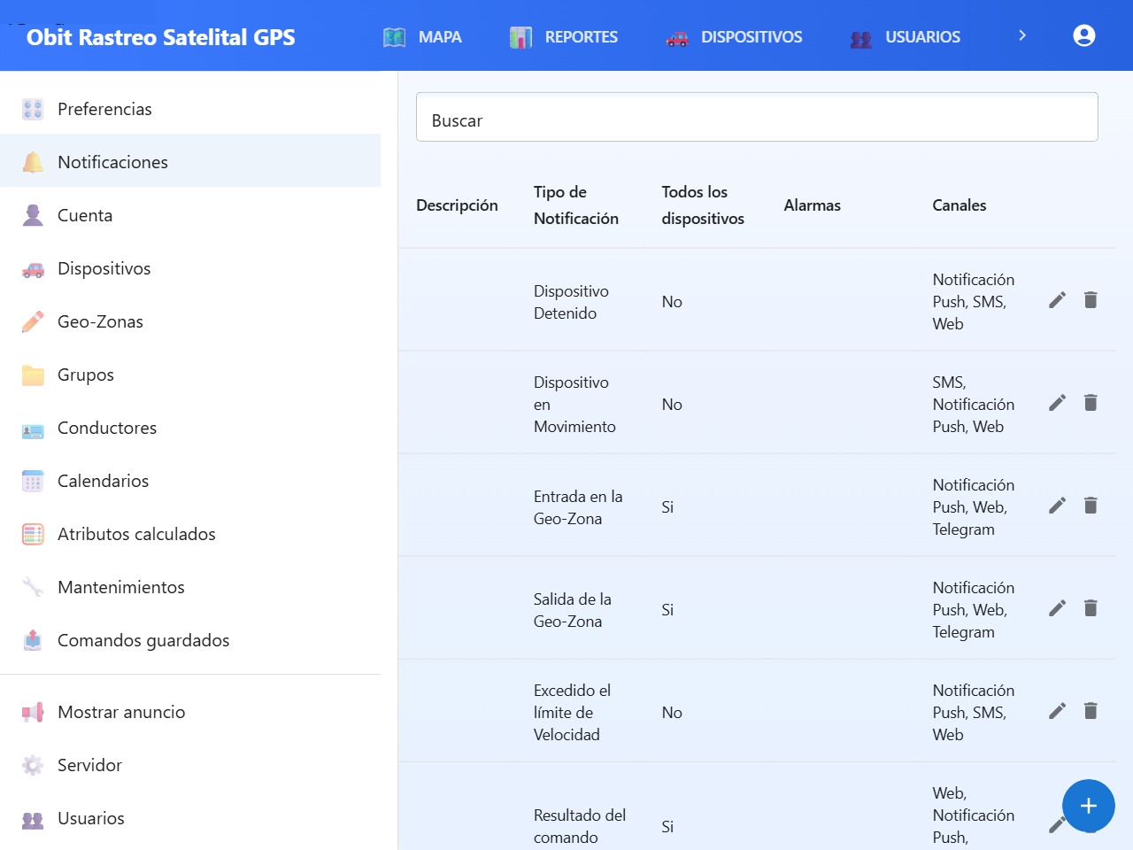Open Grupos in the sidebar
Screen dimensions: 1133x850
190,375
